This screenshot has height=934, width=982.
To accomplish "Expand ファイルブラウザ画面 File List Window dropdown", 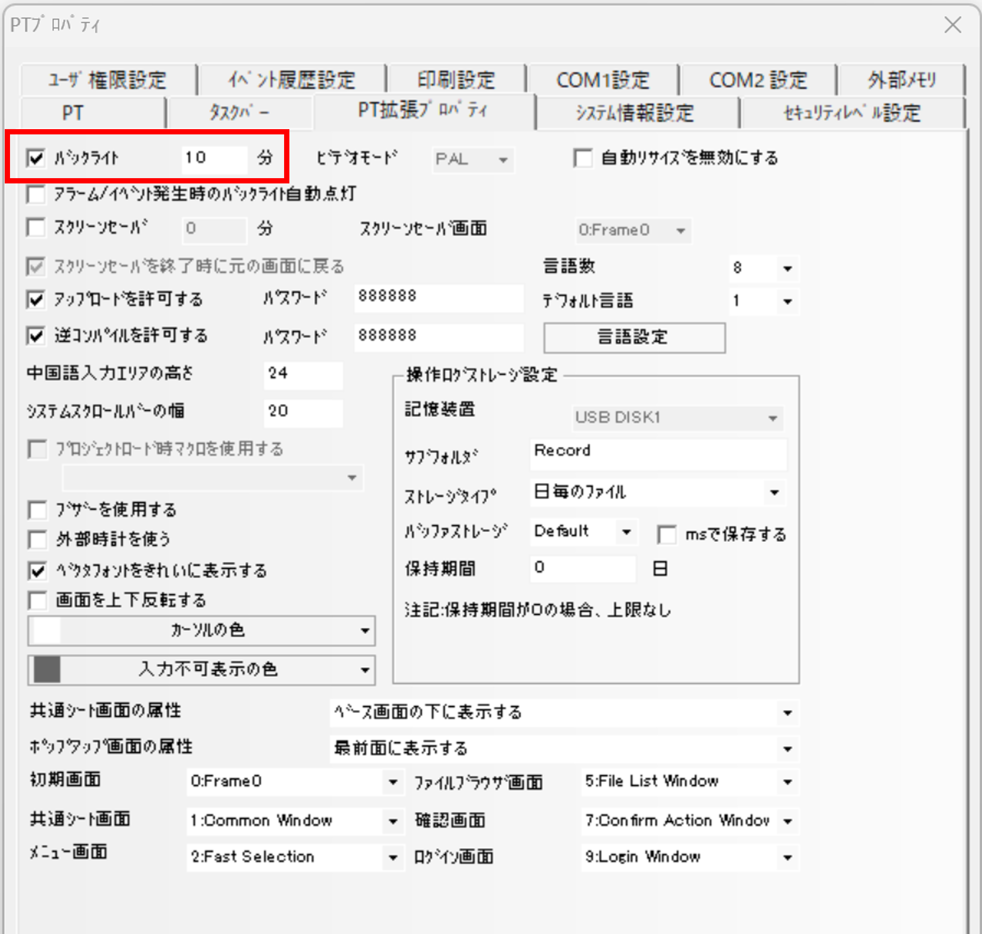I will (x=690, y=782).
